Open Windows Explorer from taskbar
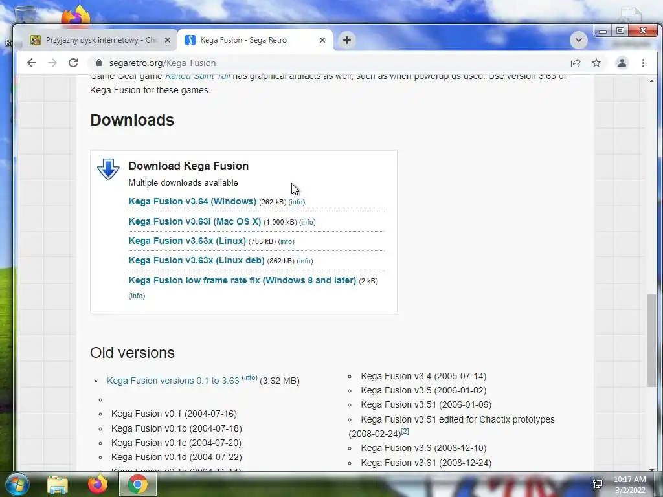 (x=58, y=485)
